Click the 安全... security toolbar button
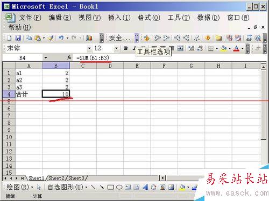269x201 pixels. (x=119, y=38)
